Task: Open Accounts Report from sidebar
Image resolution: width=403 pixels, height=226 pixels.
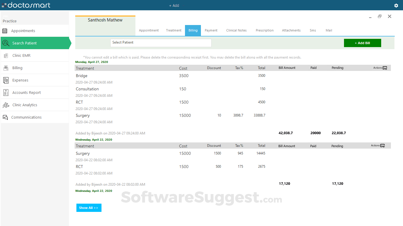Action: 26,92
